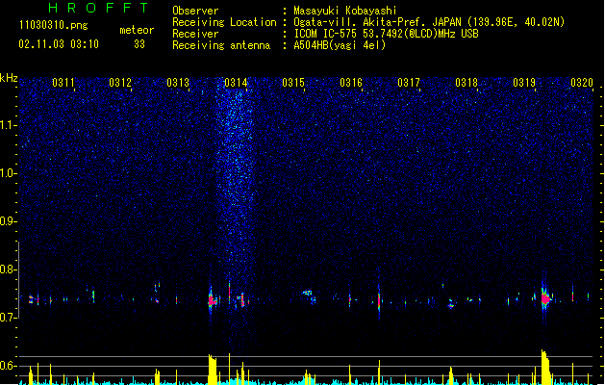Click the 0317 time marker

409,83
